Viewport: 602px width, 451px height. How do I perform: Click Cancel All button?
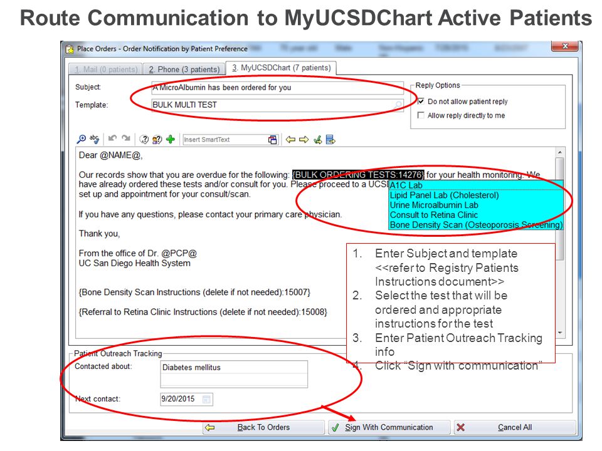point(514,427)
